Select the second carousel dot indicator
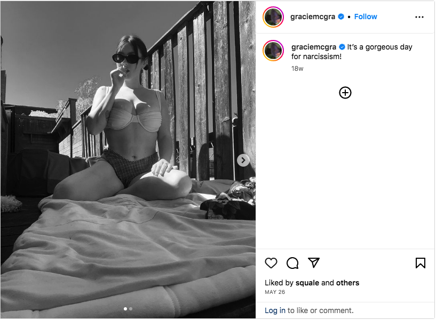 (x=131, y=309)
